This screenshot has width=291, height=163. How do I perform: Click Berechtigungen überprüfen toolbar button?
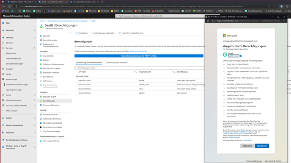(x=102, y=33)
